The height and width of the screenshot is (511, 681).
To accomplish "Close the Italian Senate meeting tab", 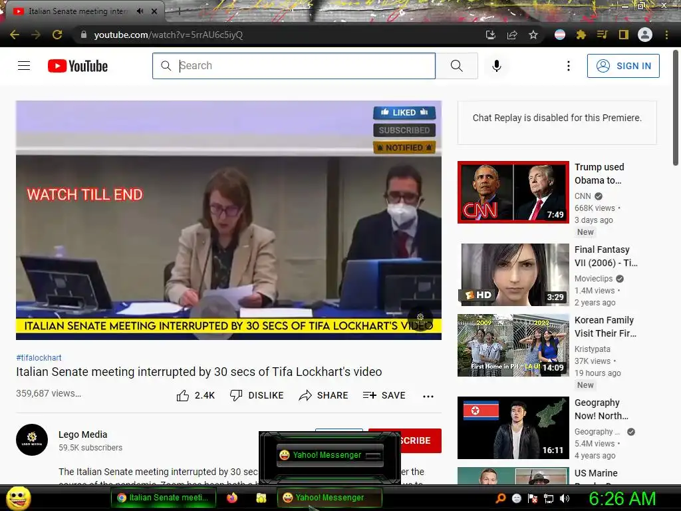I will point(154,11).
